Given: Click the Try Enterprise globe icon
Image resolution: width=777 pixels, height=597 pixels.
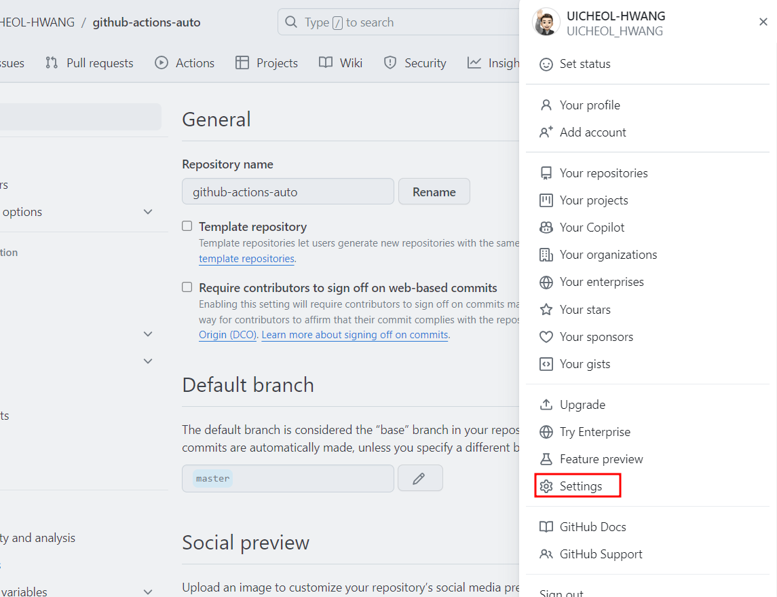Looking at the screenshot, I should pyautogui.click(x=546, y=432).
